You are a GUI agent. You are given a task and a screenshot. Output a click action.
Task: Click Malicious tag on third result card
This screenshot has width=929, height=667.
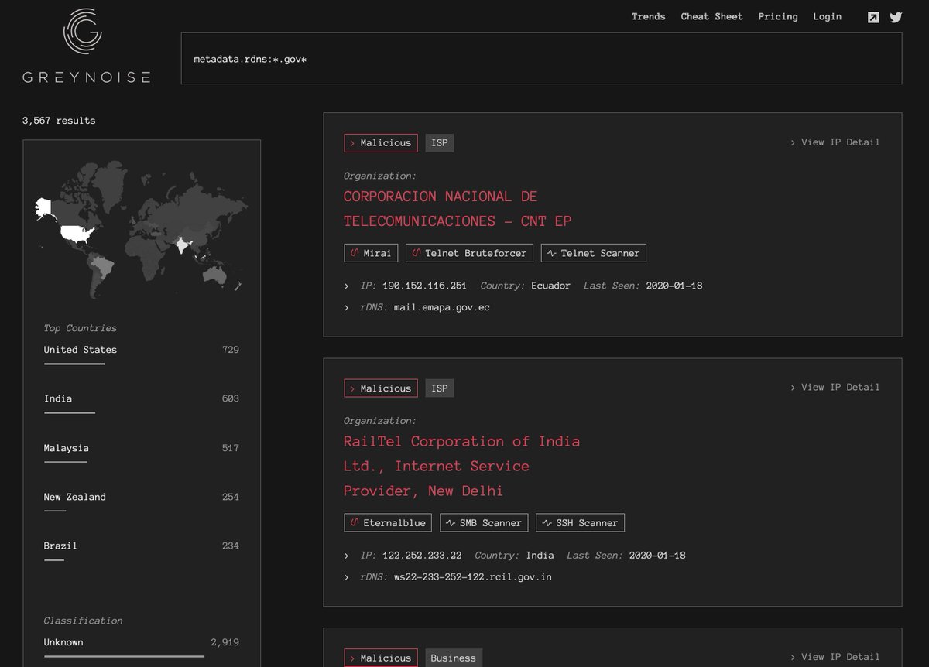point(381,658)
